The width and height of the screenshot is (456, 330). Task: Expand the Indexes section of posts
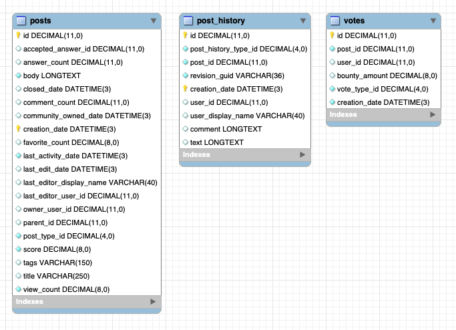tap(154, 302)
